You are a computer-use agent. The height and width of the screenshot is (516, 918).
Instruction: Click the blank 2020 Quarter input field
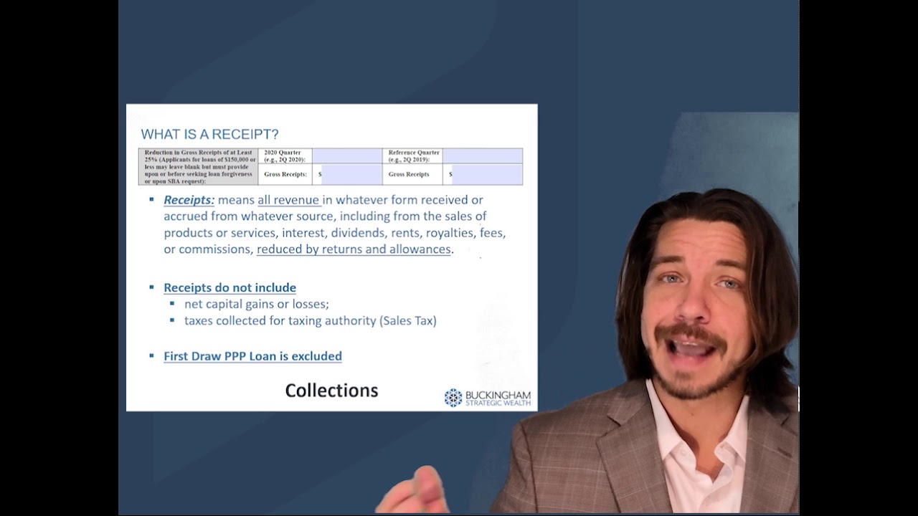click(x=347, y=156)
